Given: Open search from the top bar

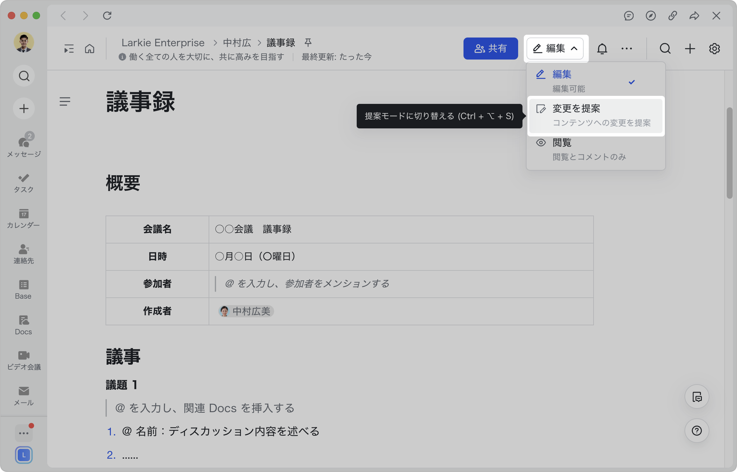Looking at the screenshot, I should [x=665, y=48].
